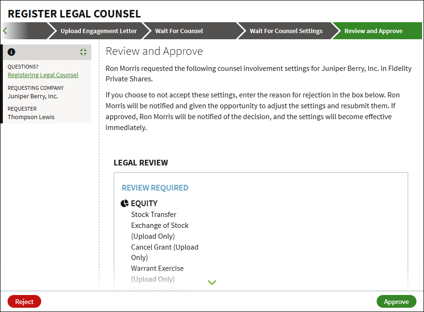Screen dimensions: 424x312
Task: Open the Registering Legal Counsel help link
Action: click(43, 75)
